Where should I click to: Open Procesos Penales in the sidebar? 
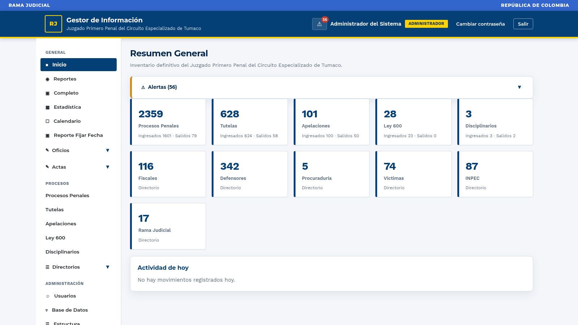point(78,195)
